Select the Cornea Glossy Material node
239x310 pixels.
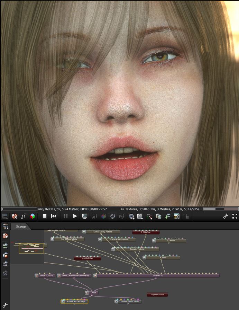tap(101, 231)
